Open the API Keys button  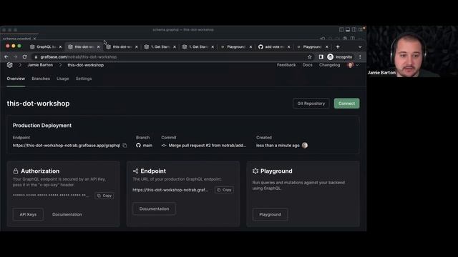[x=28, y=214]
